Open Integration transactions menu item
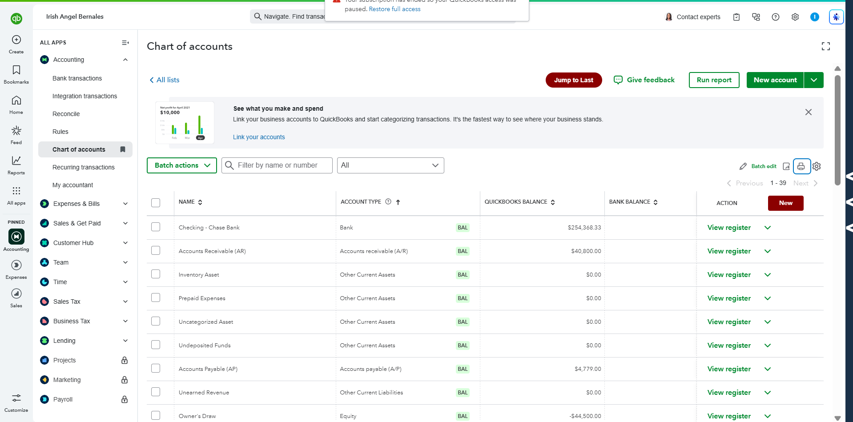The width and height of the screenshot is (853, 422). click(84, 96)
